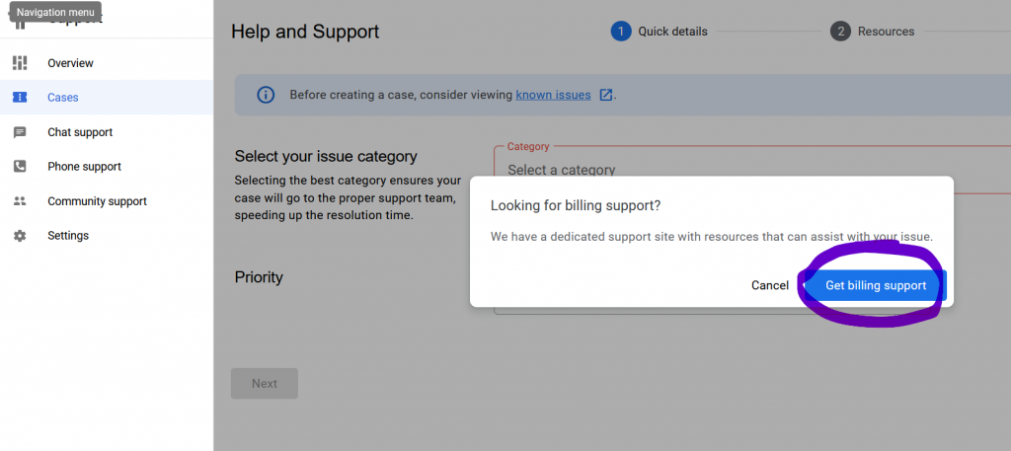Click the disabled Next button
The image size is (1011, 451).
[264, 384]
